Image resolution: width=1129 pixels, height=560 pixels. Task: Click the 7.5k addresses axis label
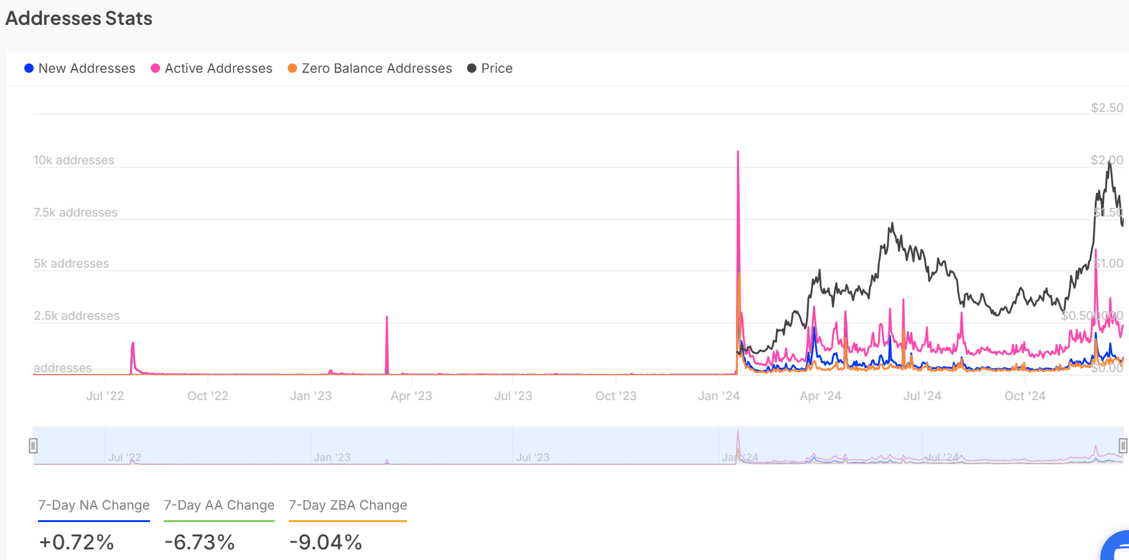click(x=75, y=212)
